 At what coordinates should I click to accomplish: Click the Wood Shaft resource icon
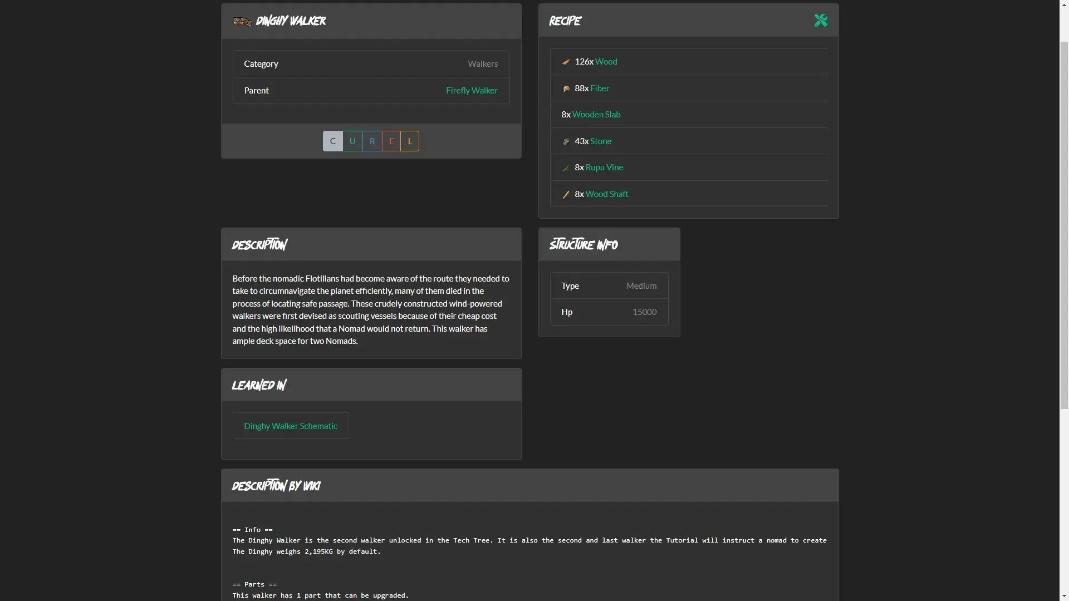pyautogui.click(x=566, y=194)
